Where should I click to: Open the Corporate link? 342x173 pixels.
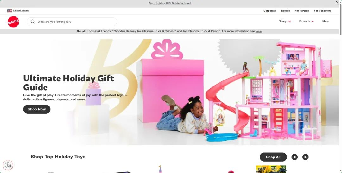click(x=269, y=11)
